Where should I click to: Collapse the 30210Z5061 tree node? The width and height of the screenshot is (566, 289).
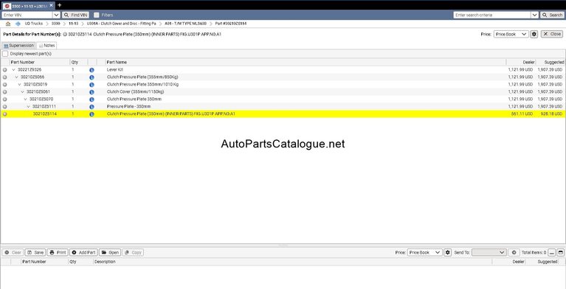(x=22, y=92)
